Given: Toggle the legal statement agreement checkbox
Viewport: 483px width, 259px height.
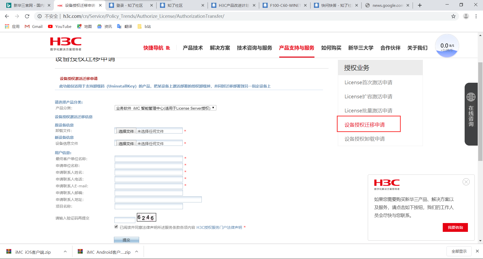Looking at the screenshot, I should [116, 227].
